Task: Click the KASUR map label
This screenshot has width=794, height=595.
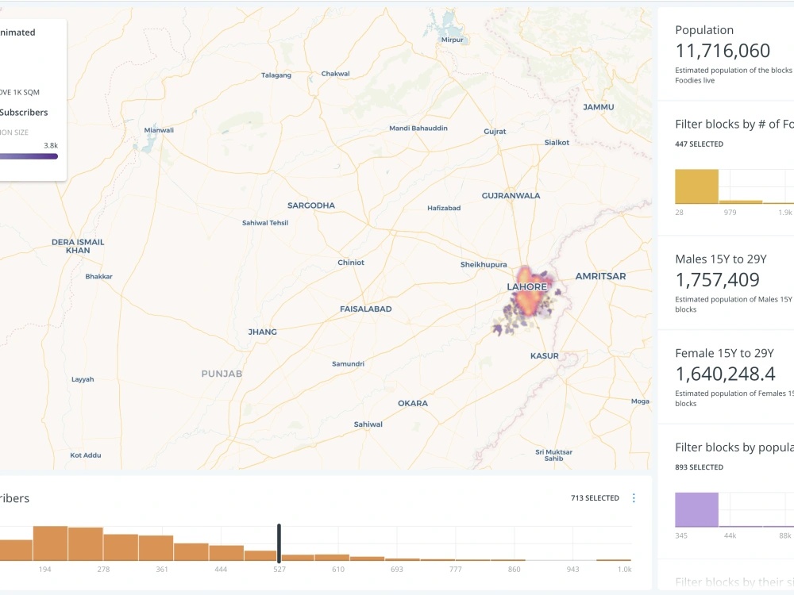Action: click(x=545, y=356)
